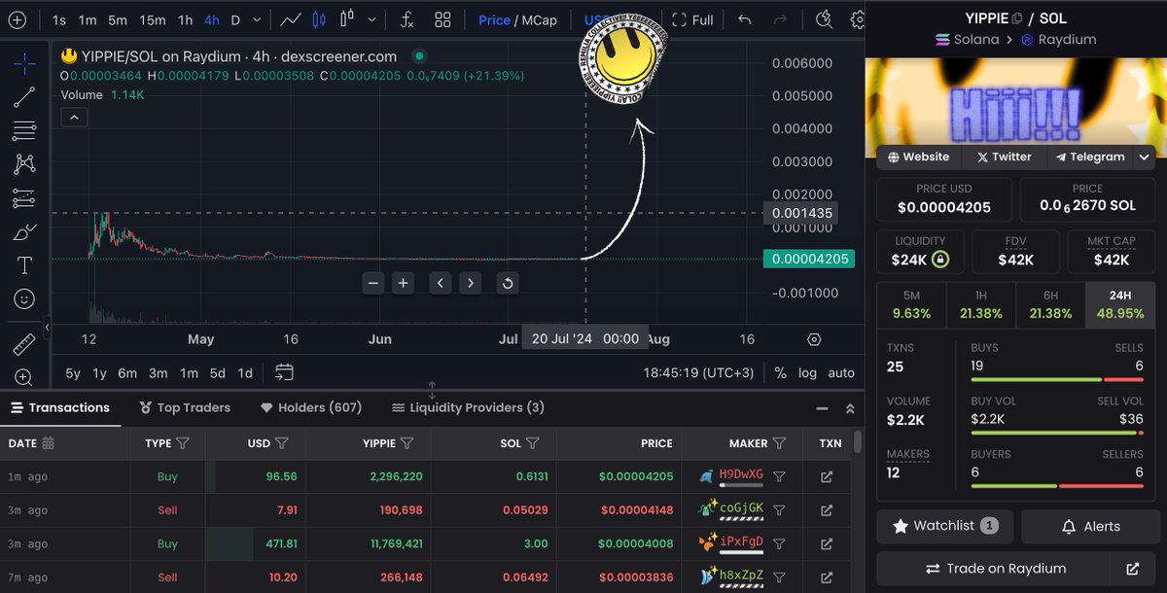Open the emoji icons tool
Image resolution: width=1167 pixels, height=593 pixels.
pyautogui.click(x=24, y=299)
